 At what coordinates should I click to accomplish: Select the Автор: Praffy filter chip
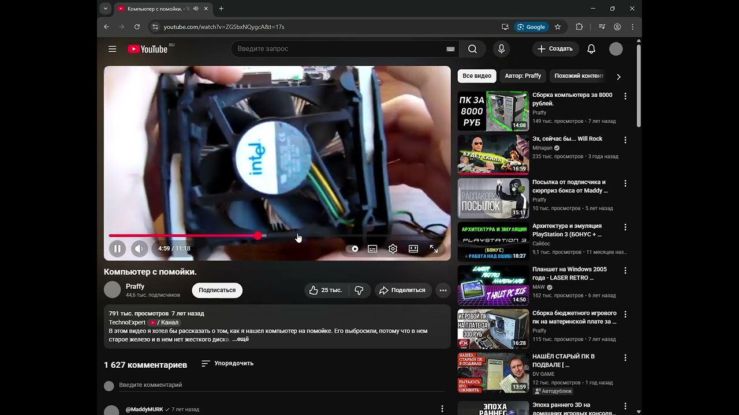[x=523, y=76]
